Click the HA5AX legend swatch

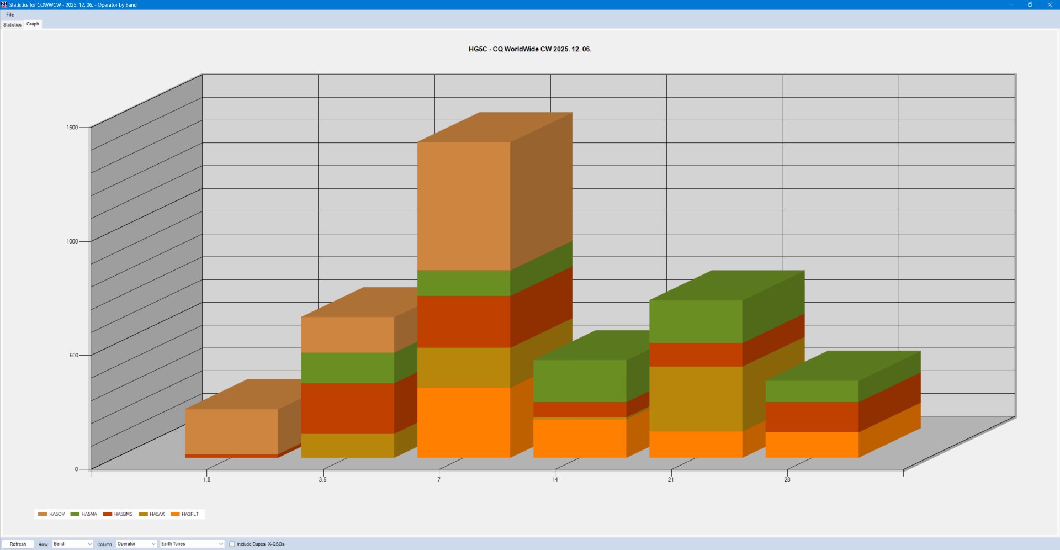click(143, 514)
